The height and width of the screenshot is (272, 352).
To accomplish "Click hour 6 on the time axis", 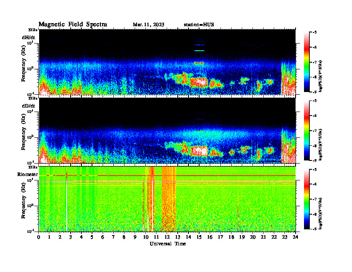I will point(103,237).
